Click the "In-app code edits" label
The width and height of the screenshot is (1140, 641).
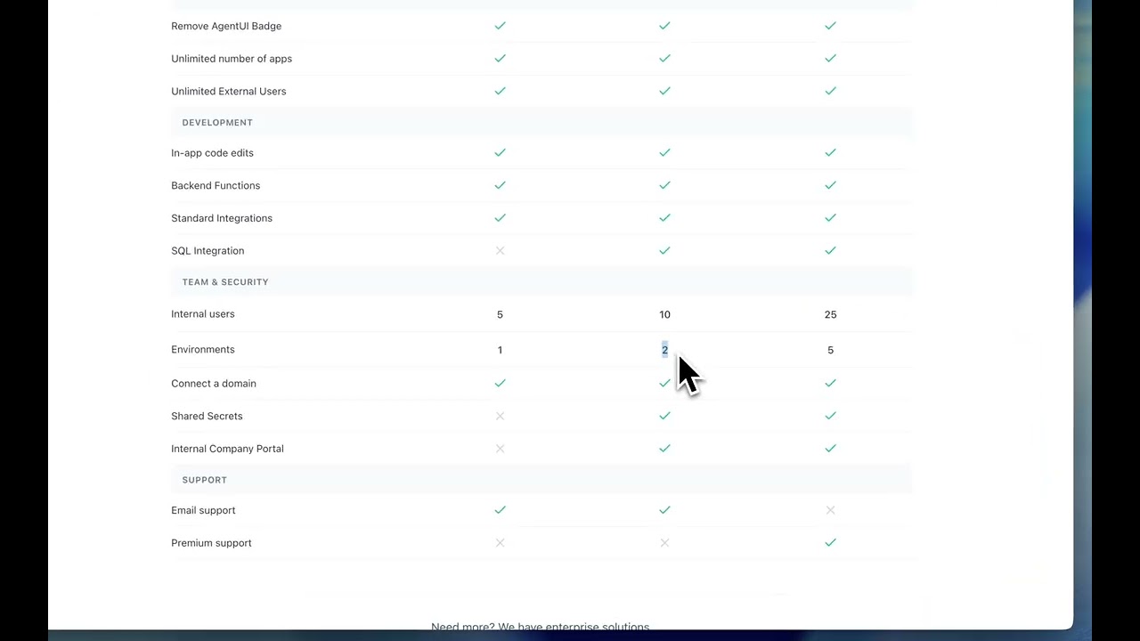pyautogui.click(x=212, y=153)
